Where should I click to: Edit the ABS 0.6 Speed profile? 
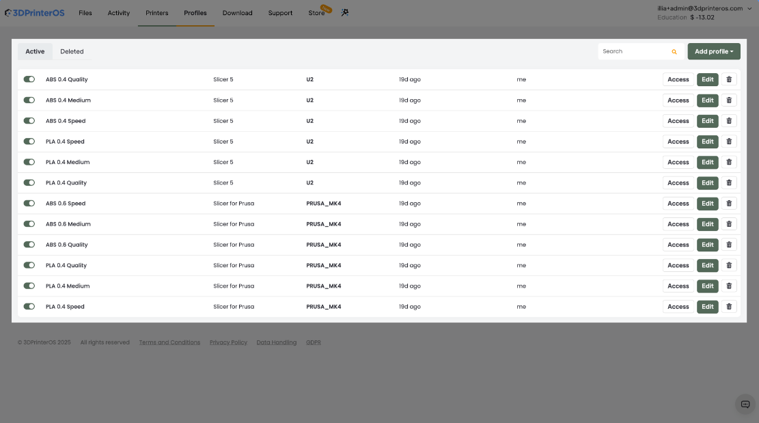(x=707, y=203)
